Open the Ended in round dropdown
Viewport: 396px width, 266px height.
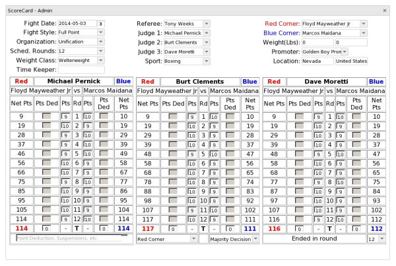(382, 239)
